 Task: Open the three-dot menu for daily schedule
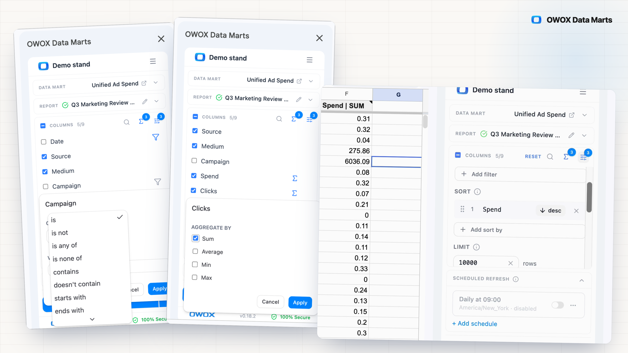pos(573,305)
